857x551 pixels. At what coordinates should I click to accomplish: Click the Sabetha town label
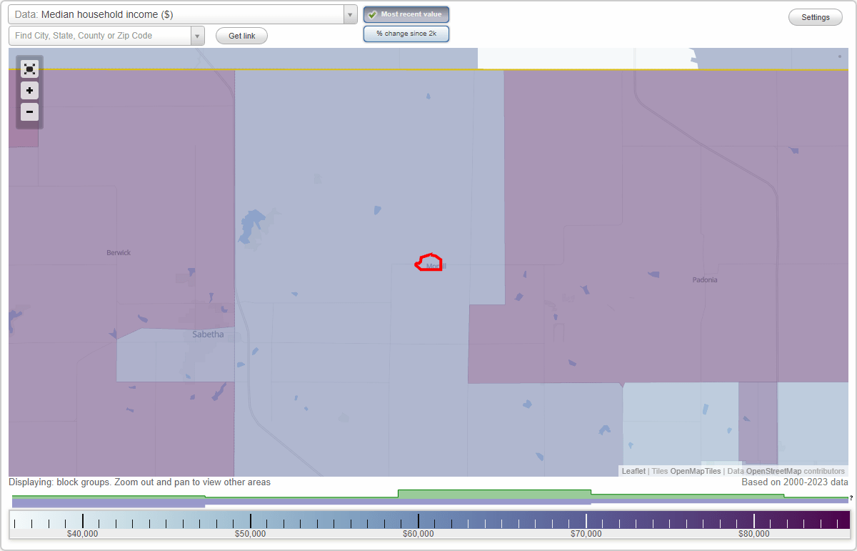(207, 334)
